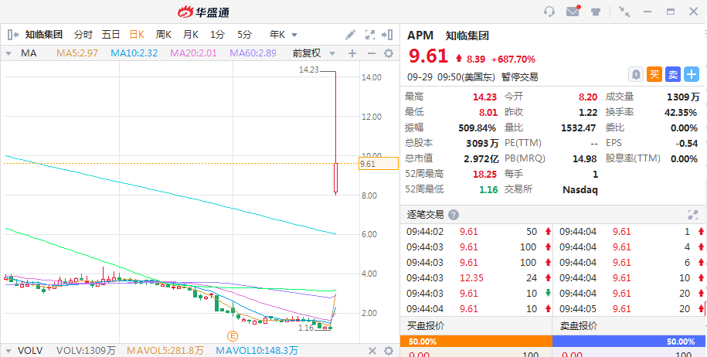The height and width of the screenshot is (357, 707).
Task: Set price alert bell icon
Action: (x=636, y=74)
